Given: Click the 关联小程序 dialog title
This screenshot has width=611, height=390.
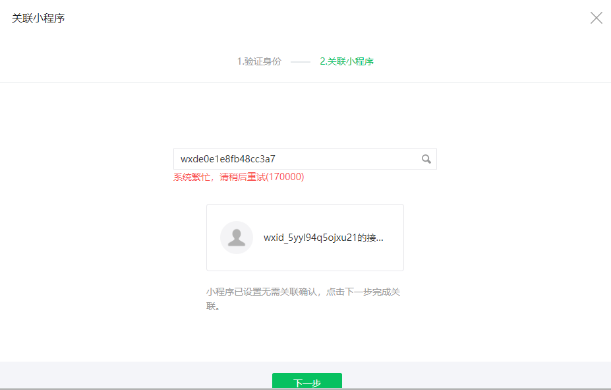Looking at the screenshot, I should 38,18.
